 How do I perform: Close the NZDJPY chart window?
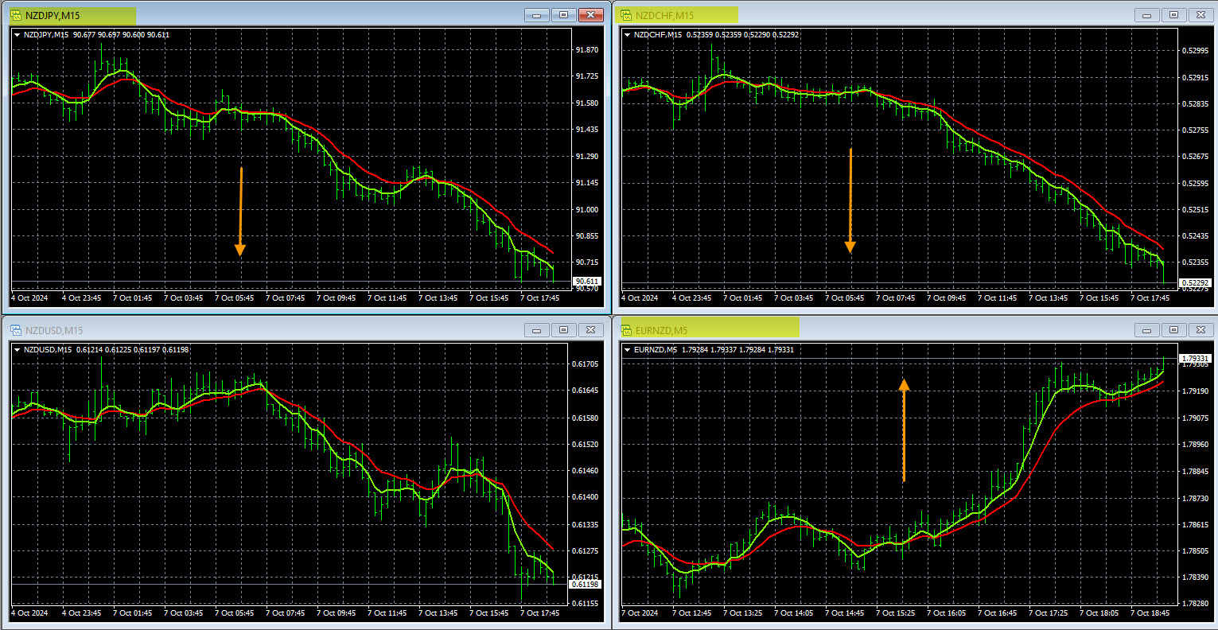coord(590,15)
